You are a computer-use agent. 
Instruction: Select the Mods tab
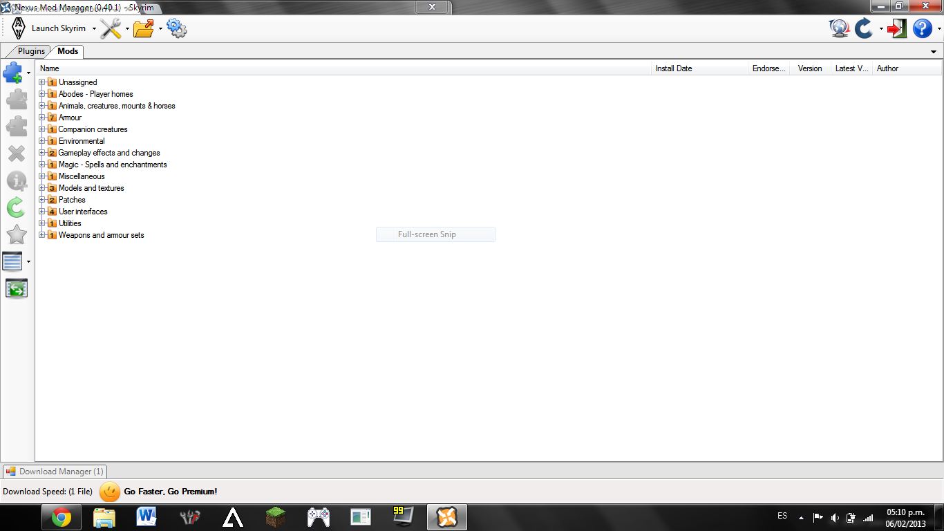[68, 51]
